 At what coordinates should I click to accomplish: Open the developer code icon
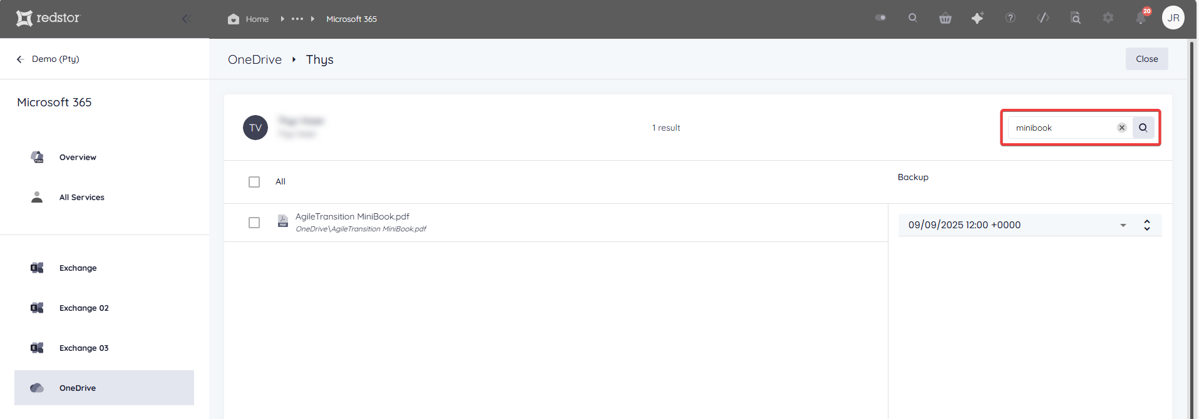(1043, 18)
